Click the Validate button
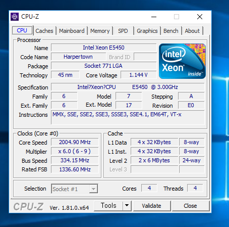The width and height of the screenshot is (229, 227). [x=152, y=206]
